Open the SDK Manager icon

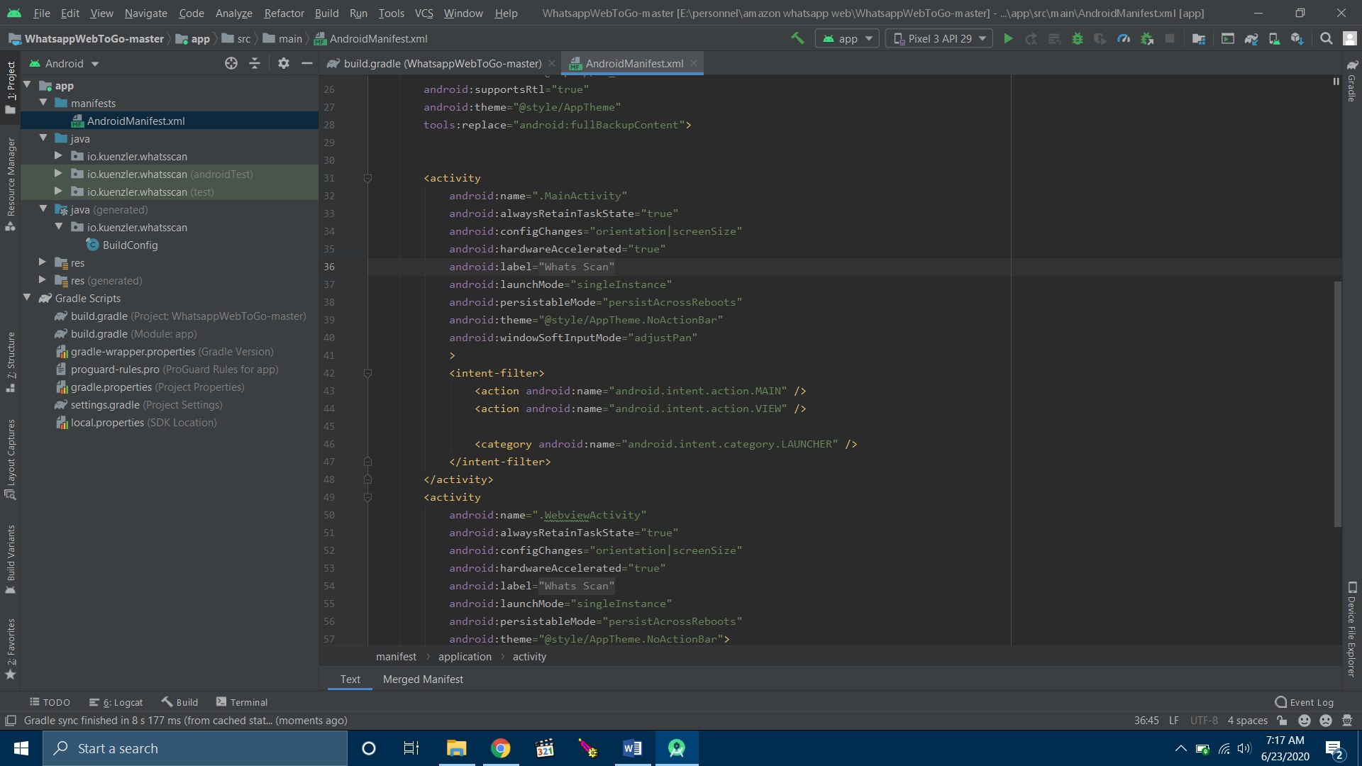point(1297,39)
